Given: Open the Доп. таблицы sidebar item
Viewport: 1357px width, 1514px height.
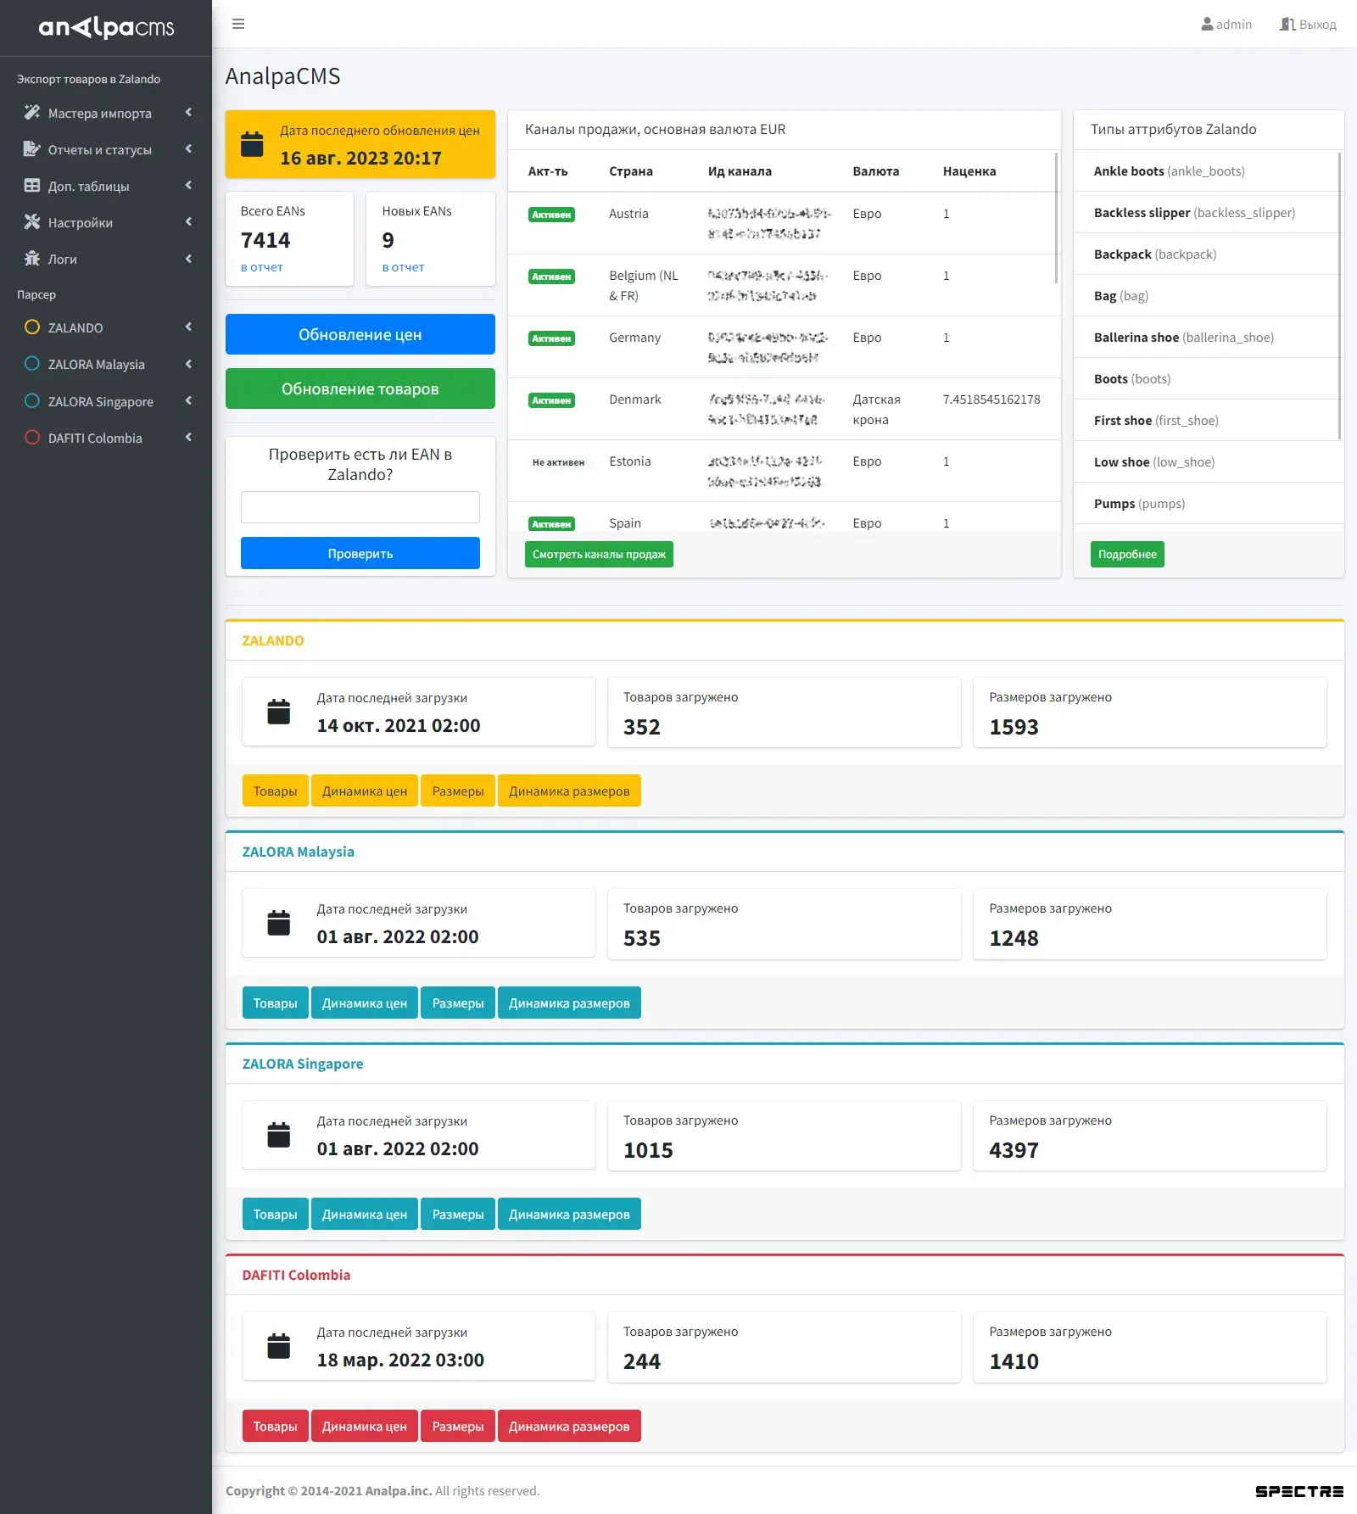Looking at the screenshot, I should tap(106, 186).
